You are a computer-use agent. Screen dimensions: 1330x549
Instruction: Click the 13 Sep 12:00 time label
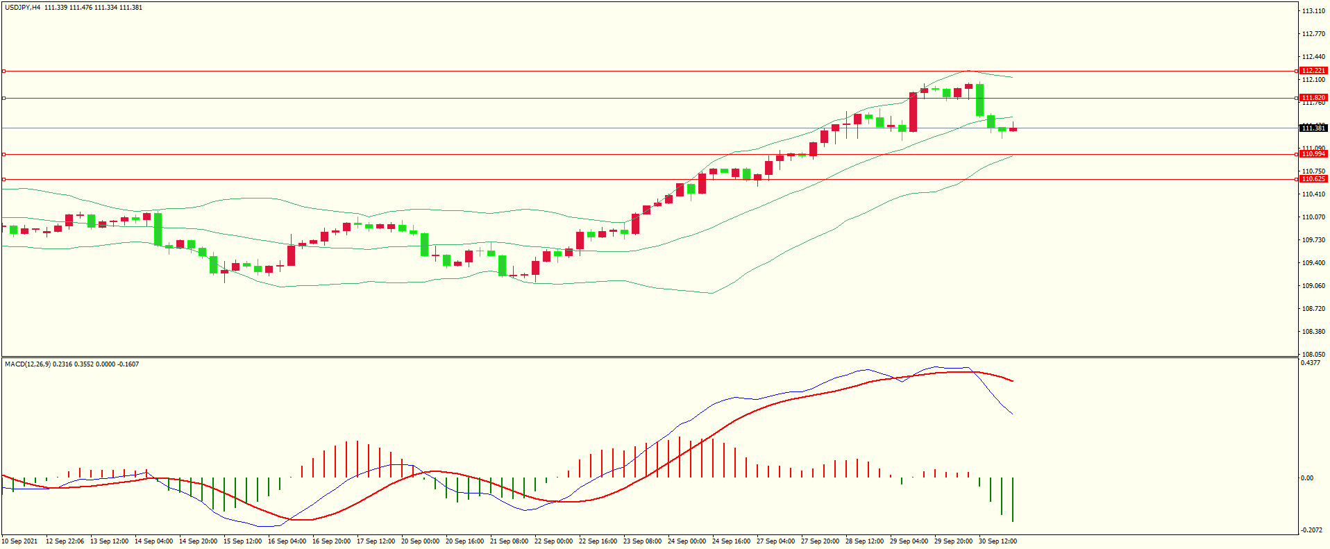[110, 541]
